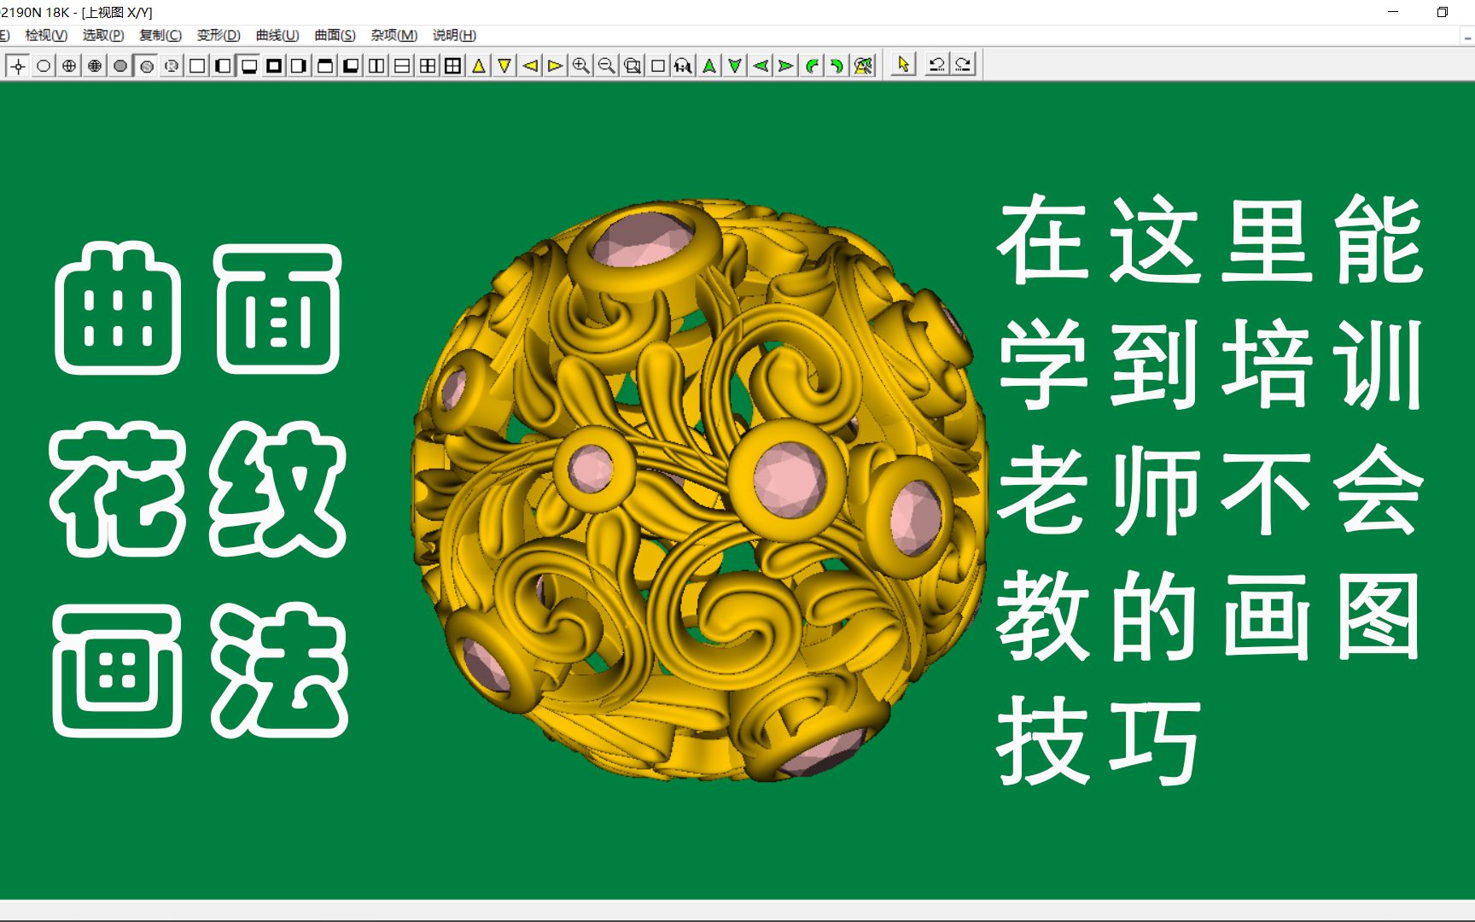Screen dimensions: 1475x922
Task: Click the Undo arrow icon
Action: [936, 64]
